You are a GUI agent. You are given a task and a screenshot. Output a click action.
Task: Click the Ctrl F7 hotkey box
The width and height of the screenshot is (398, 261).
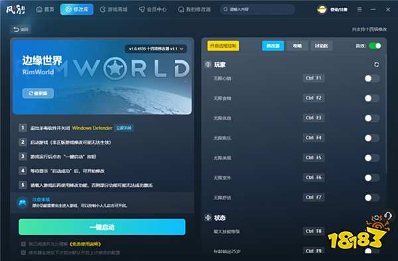314,197
